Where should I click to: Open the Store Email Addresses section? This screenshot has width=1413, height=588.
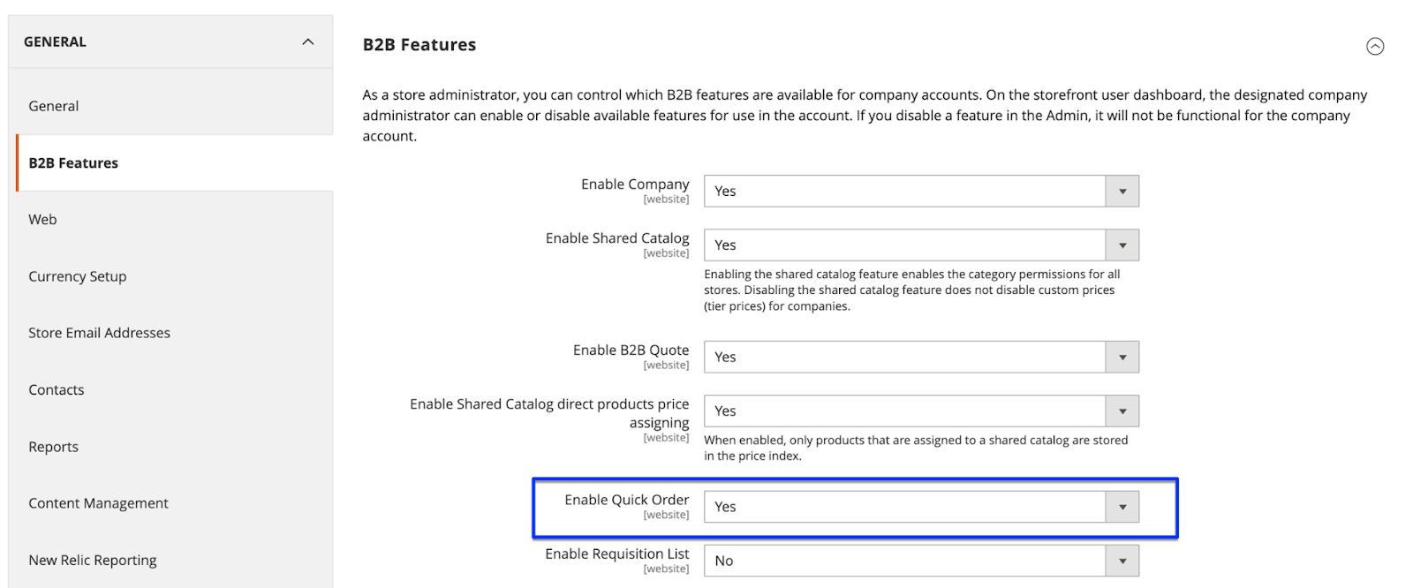[99, 333]
